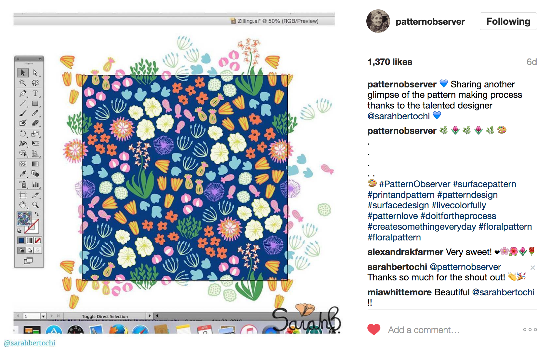The width and height of the screenshot is (550, 347).
Task: Toggle the Following button for patternobserver
Action: point(508,21)
